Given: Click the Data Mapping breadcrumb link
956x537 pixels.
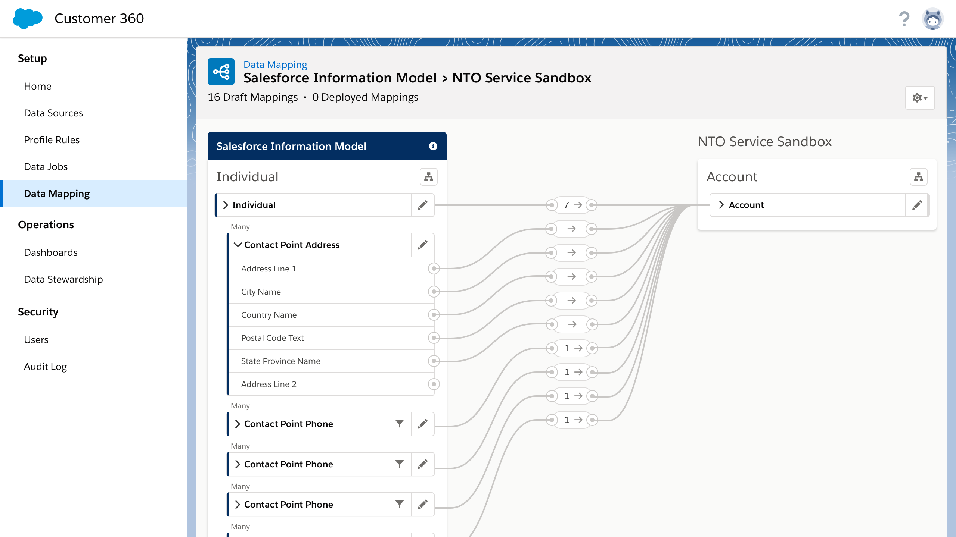Looking at the screenshot, I should (275, 65).
